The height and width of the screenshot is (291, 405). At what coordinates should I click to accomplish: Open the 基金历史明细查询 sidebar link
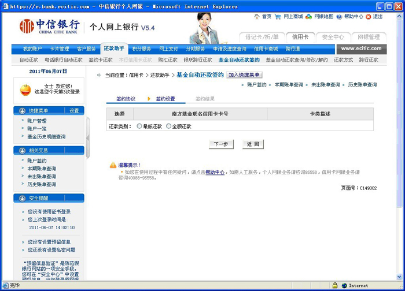click(46, 137)
